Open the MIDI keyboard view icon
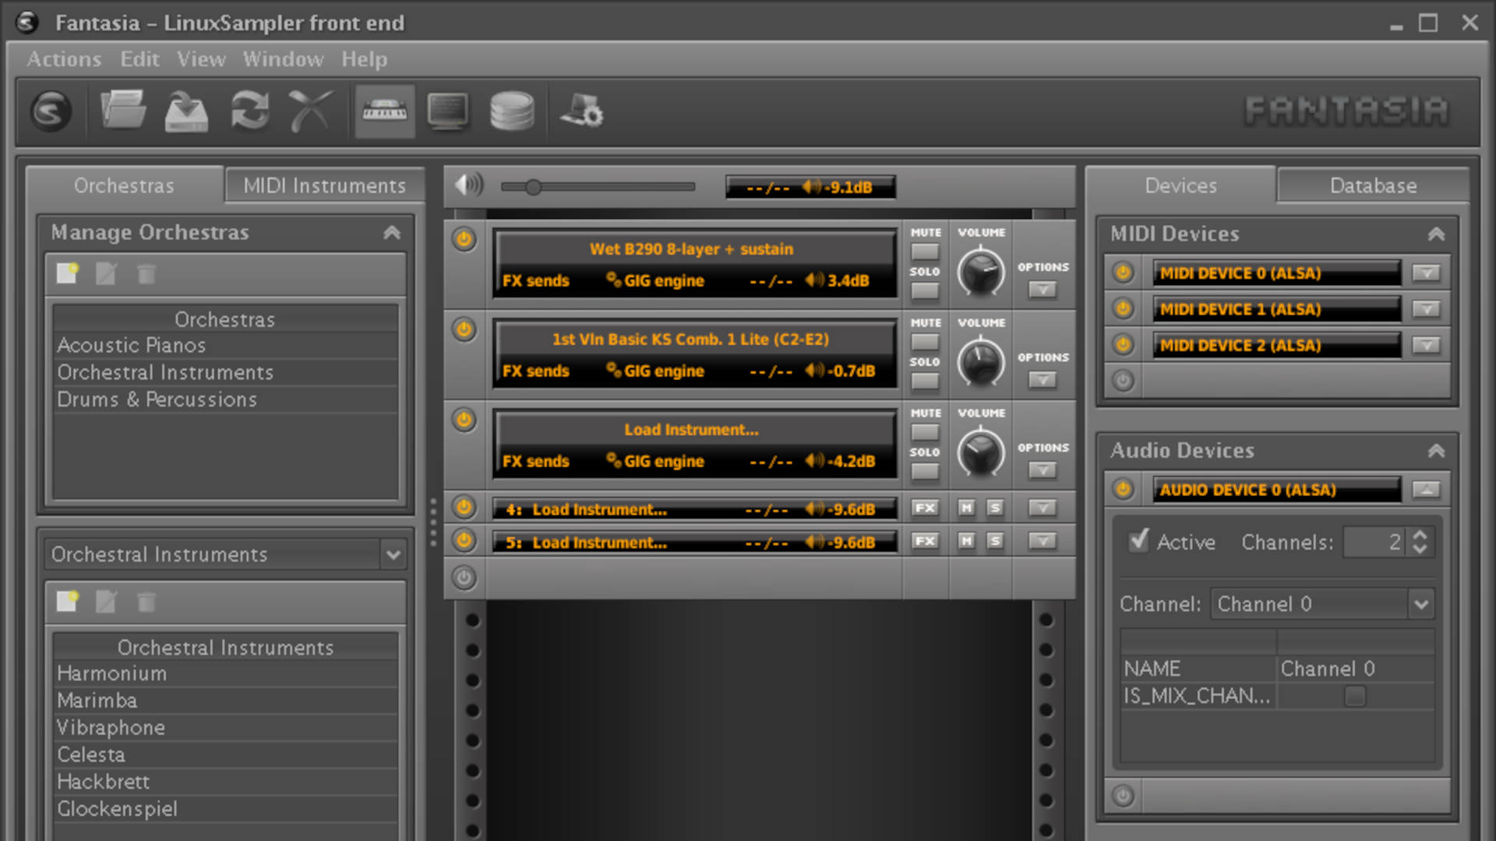Viewport: 1496px width, 841px height. 384,111
